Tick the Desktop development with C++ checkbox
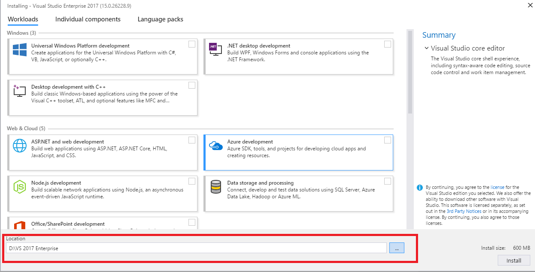Viewport: 535px width, 272px height. (x=192, y=85)
